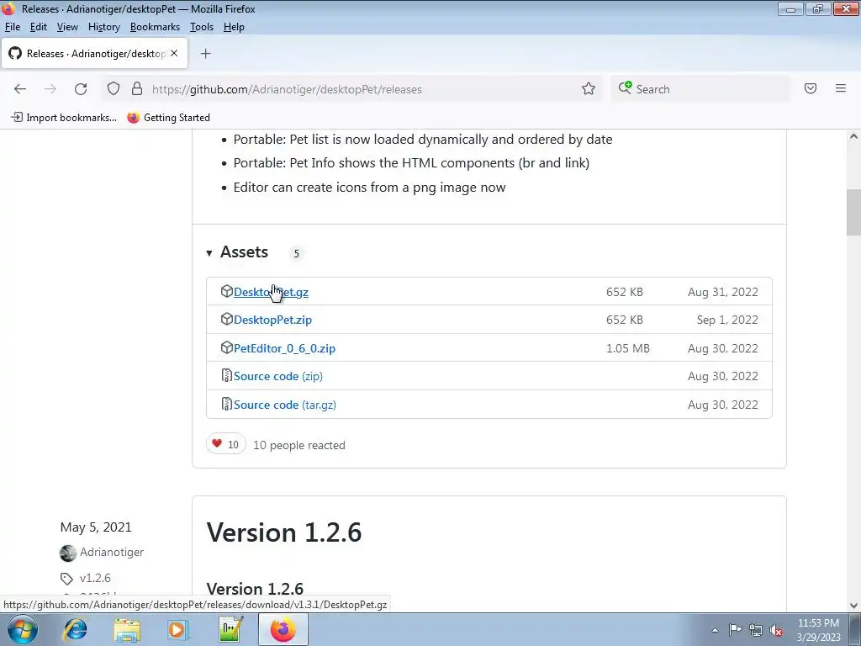861x646 pixels.
Task: Click the "1.05 MB" file size
Action: click(627, 348)
